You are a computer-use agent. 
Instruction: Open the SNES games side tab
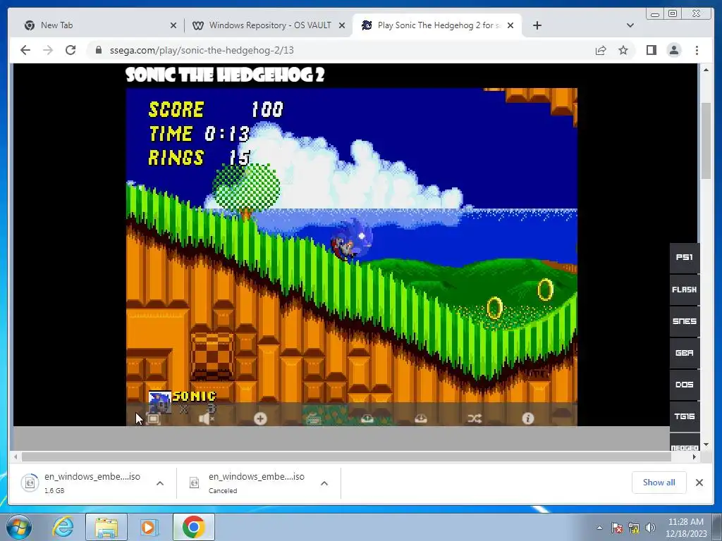pyautogui.click(x=684, y=321)
